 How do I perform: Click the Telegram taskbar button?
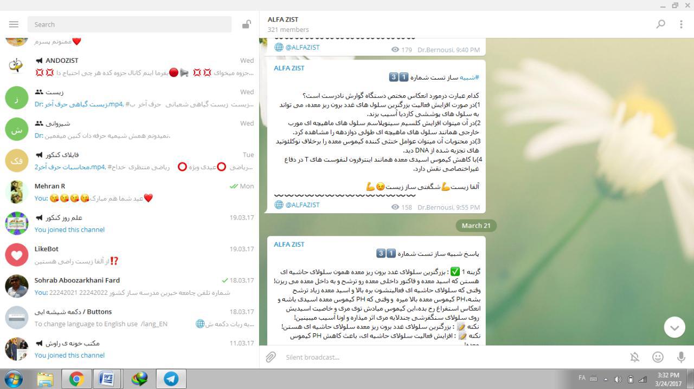(171, 379)
